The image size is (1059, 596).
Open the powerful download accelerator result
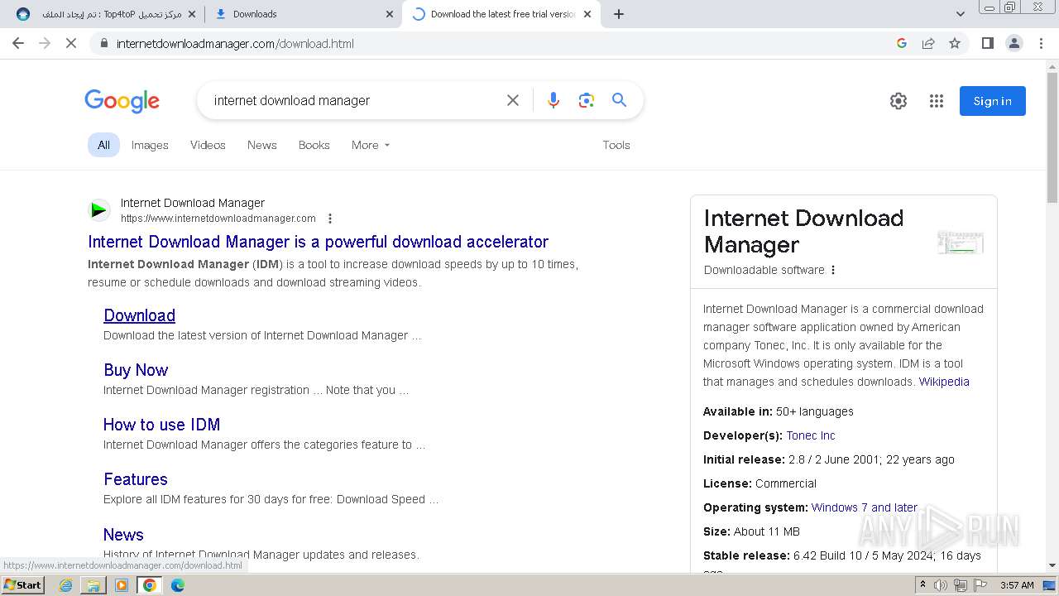click(x=319, y=242)
